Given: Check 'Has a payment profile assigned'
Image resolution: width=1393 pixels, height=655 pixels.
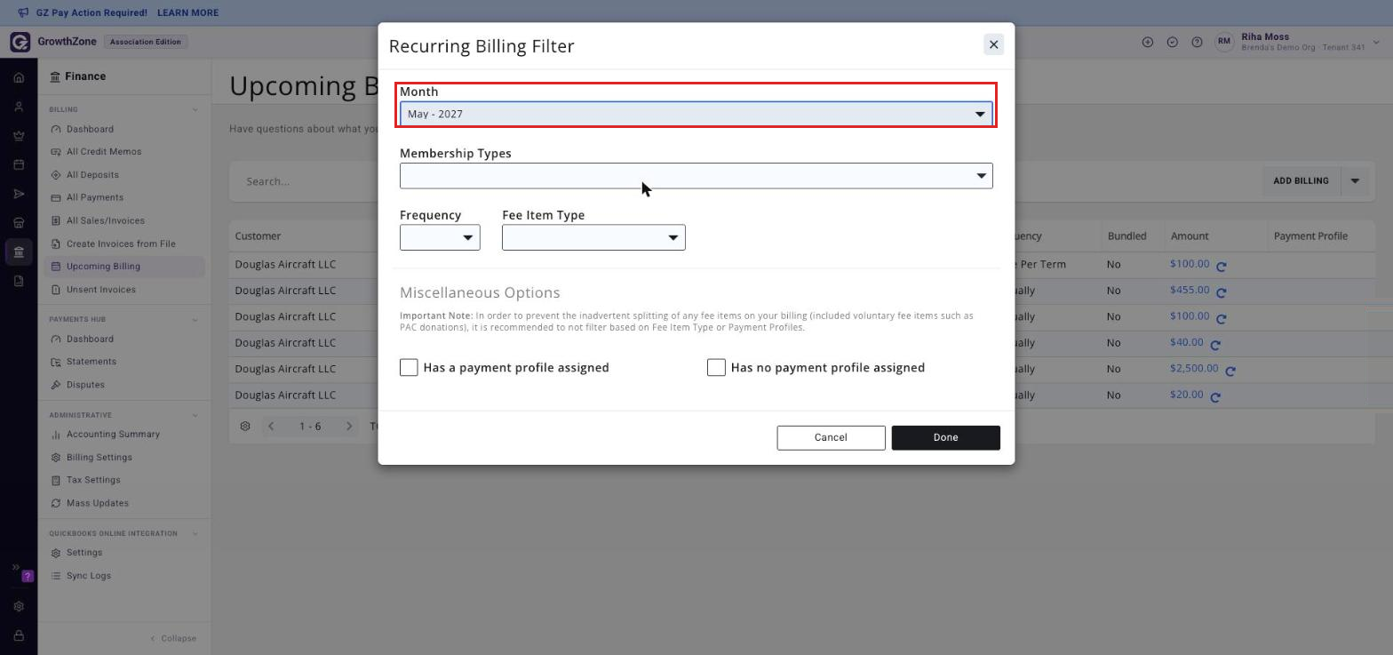Looking at the screenshot, I should [409, 368].
